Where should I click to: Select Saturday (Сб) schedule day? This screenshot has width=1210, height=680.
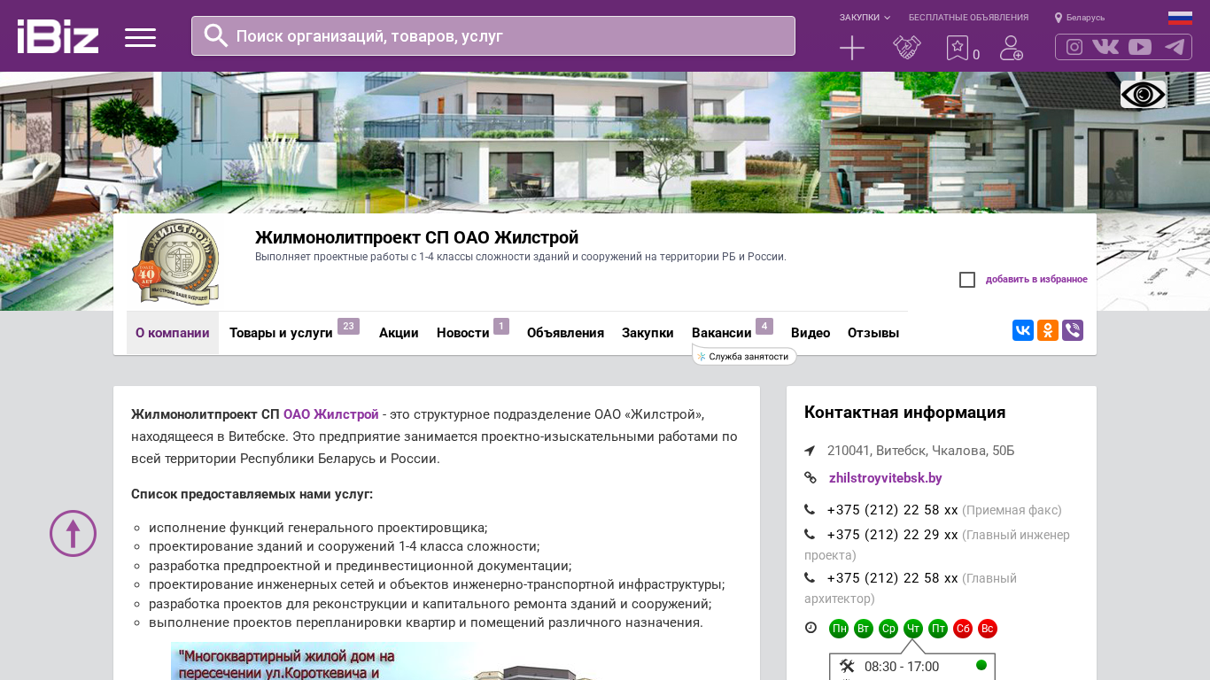pyautogui.click(x=963, y=629)
